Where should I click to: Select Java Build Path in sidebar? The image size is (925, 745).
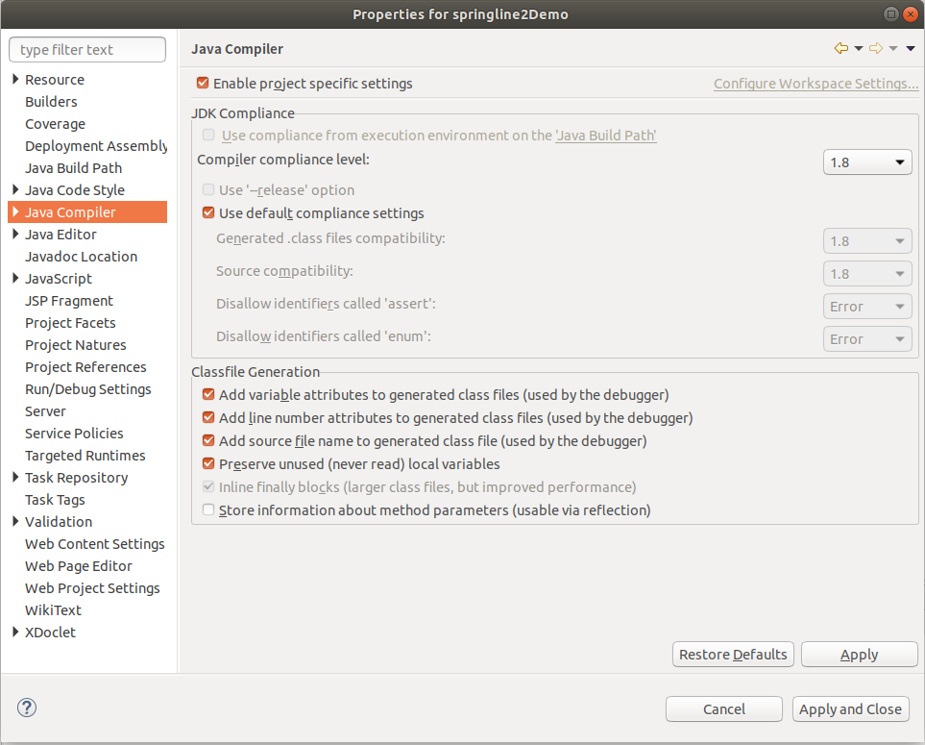pos(74,168)
